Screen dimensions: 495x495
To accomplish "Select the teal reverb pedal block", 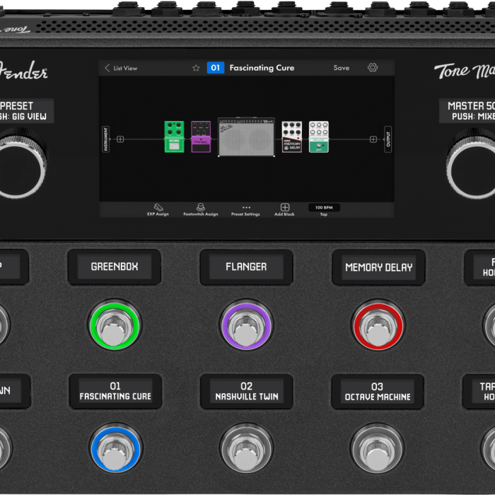I will [318, 136].
